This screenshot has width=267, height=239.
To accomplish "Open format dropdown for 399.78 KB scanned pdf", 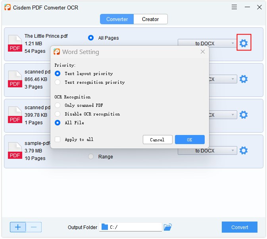I will (x=223, y=115).
